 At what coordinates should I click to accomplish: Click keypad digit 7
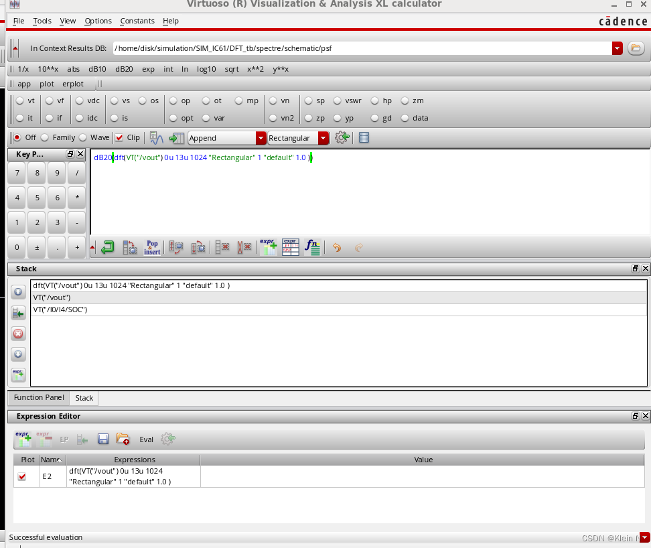17,173
